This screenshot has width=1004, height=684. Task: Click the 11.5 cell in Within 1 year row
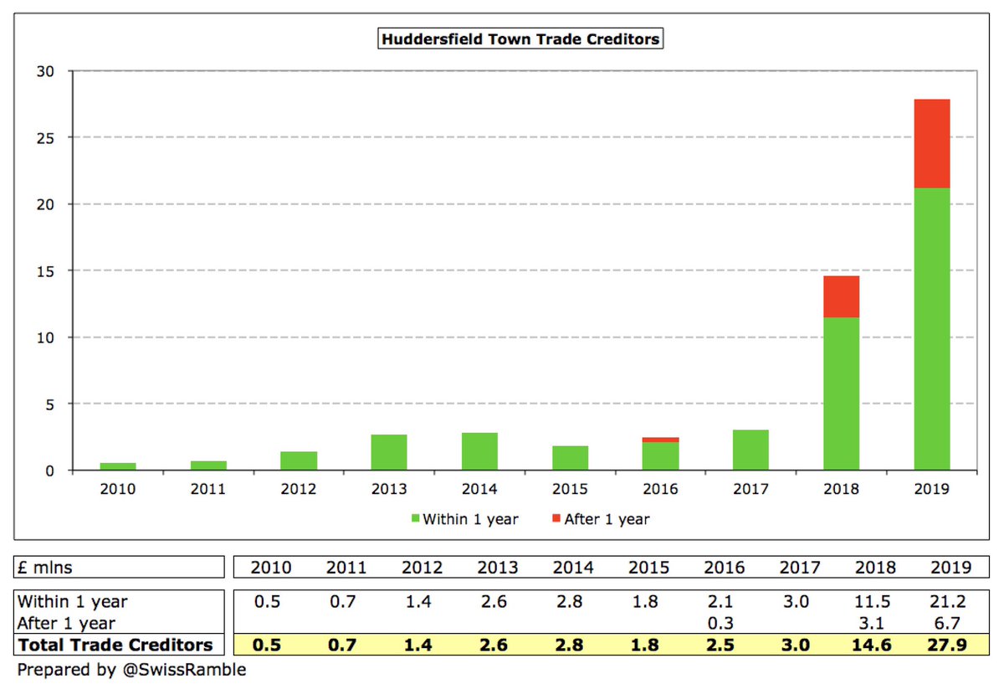[x=874, y=602]
